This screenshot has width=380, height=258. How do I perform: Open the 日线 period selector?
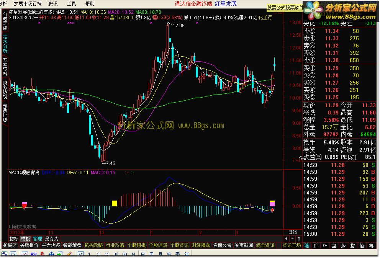click(x=293, y=232)
